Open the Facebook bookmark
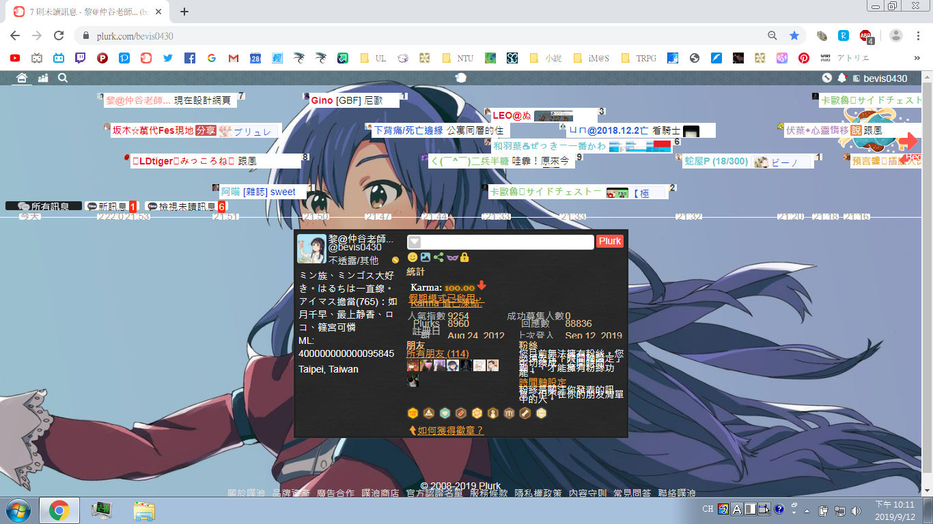 pos(190,59)
